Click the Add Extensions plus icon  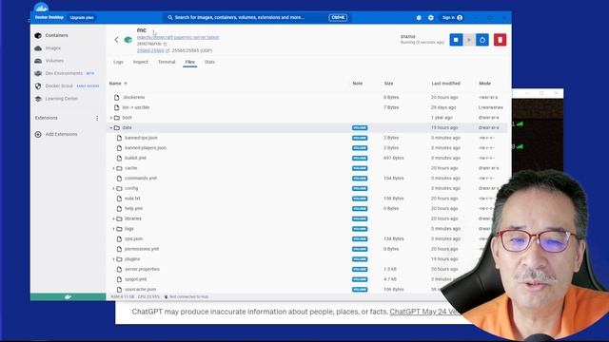(x=38, y=134)
